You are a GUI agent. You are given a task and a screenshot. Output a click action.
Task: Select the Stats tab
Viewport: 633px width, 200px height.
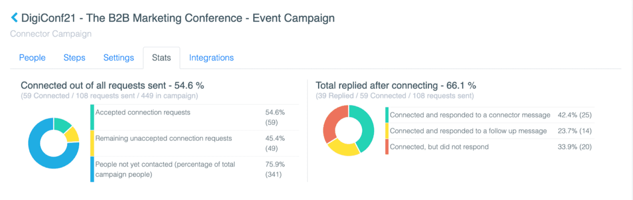click(x=162, y=58)
